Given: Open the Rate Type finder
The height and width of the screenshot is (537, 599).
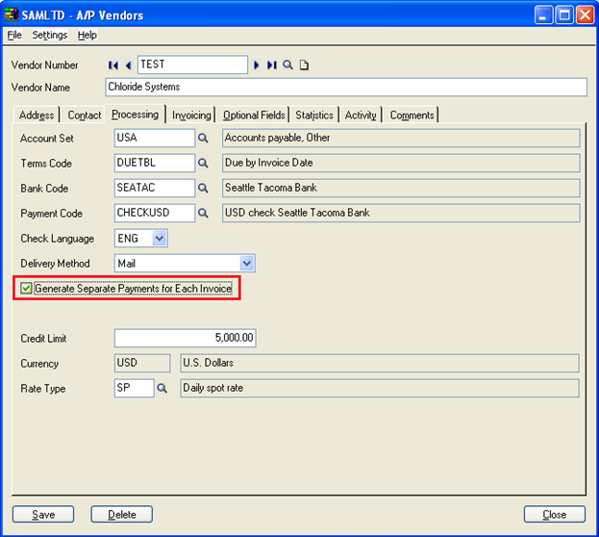Looking at the screenshot, I should pyautogui.click(x=162, y=388).
